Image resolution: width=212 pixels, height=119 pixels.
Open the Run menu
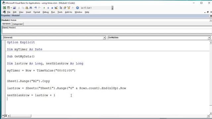53,12
